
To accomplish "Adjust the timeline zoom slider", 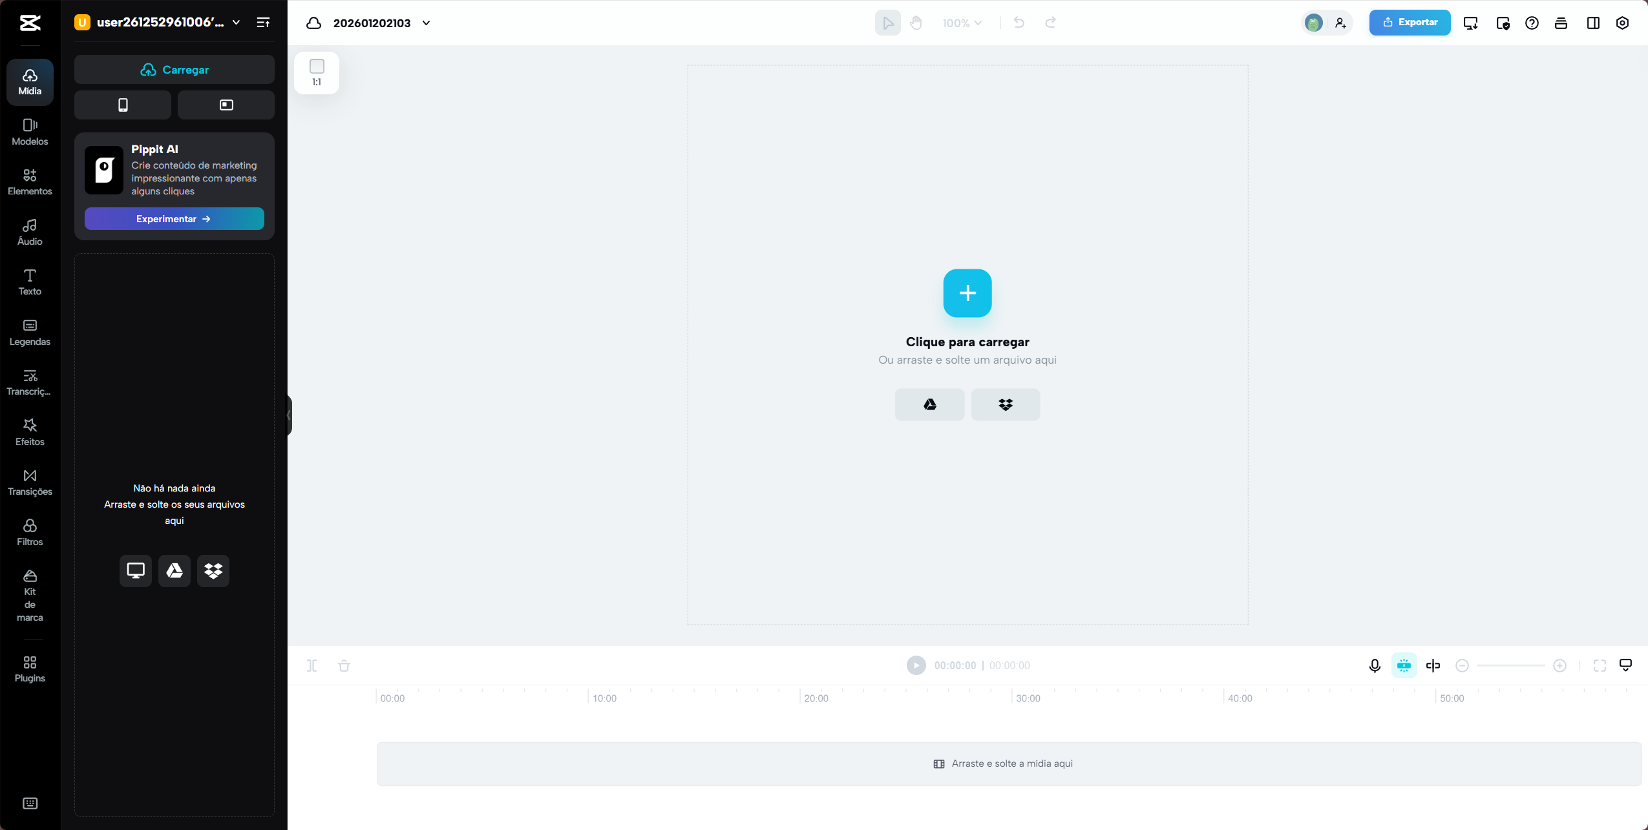I will pyautogui.click(x=1510, y=665).
